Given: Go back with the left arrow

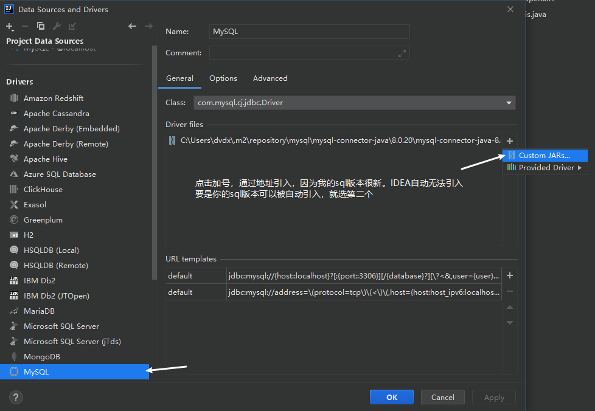Looking at the screenshot, I should click(x=132, y=26).
